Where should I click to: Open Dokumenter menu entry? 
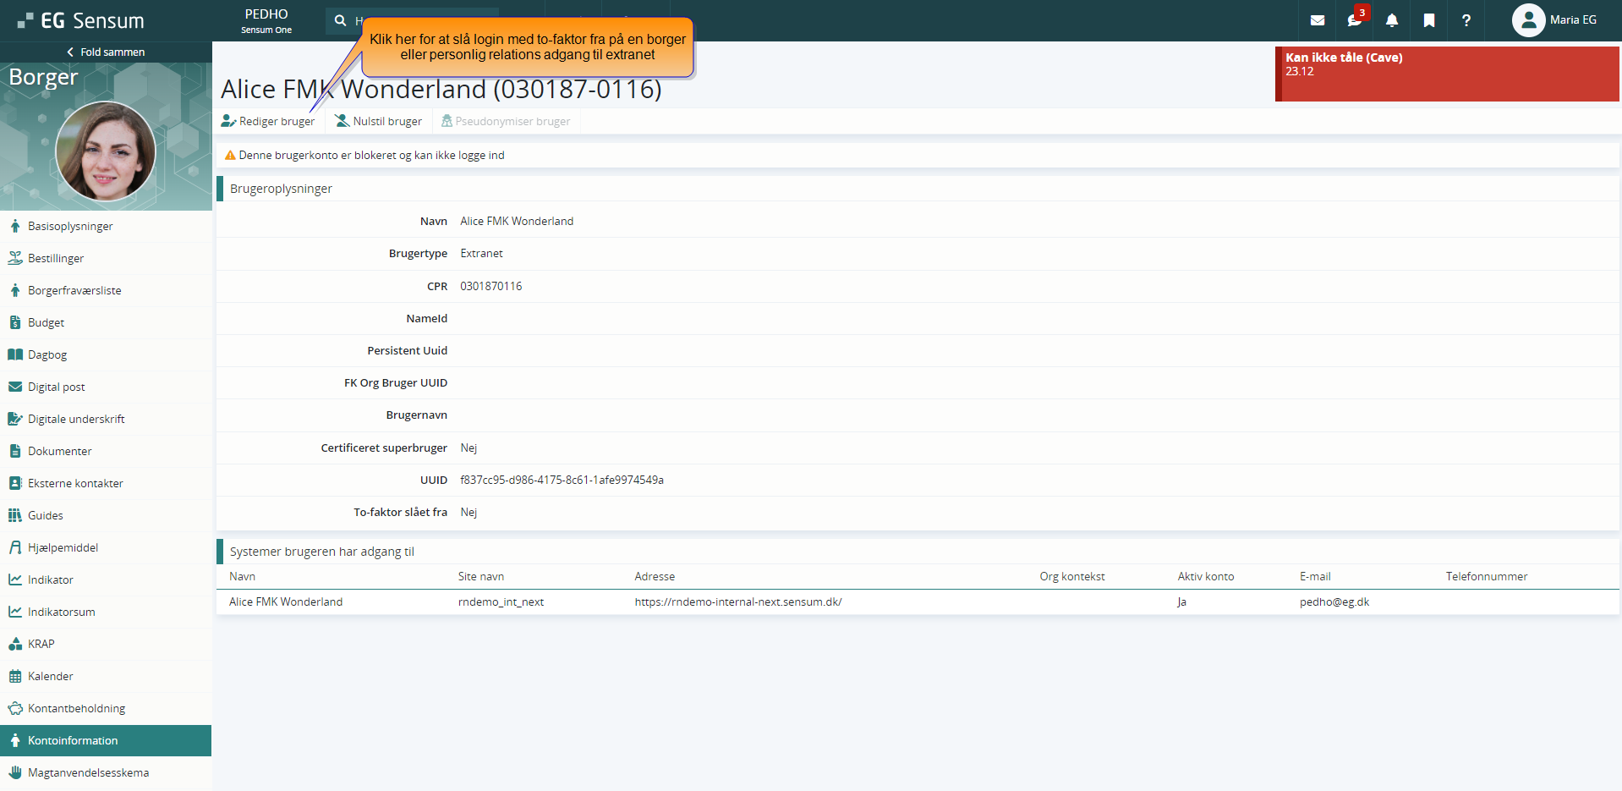pos(106,451)
